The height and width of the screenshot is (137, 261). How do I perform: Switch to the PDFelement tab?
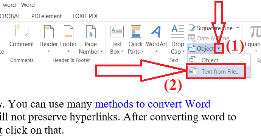tap(47, 16)
